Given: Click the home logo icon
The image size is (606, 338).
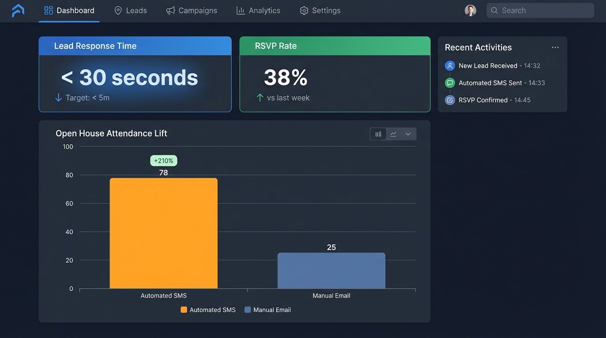Looking at the screenshot, I should (x=18, y=10).
